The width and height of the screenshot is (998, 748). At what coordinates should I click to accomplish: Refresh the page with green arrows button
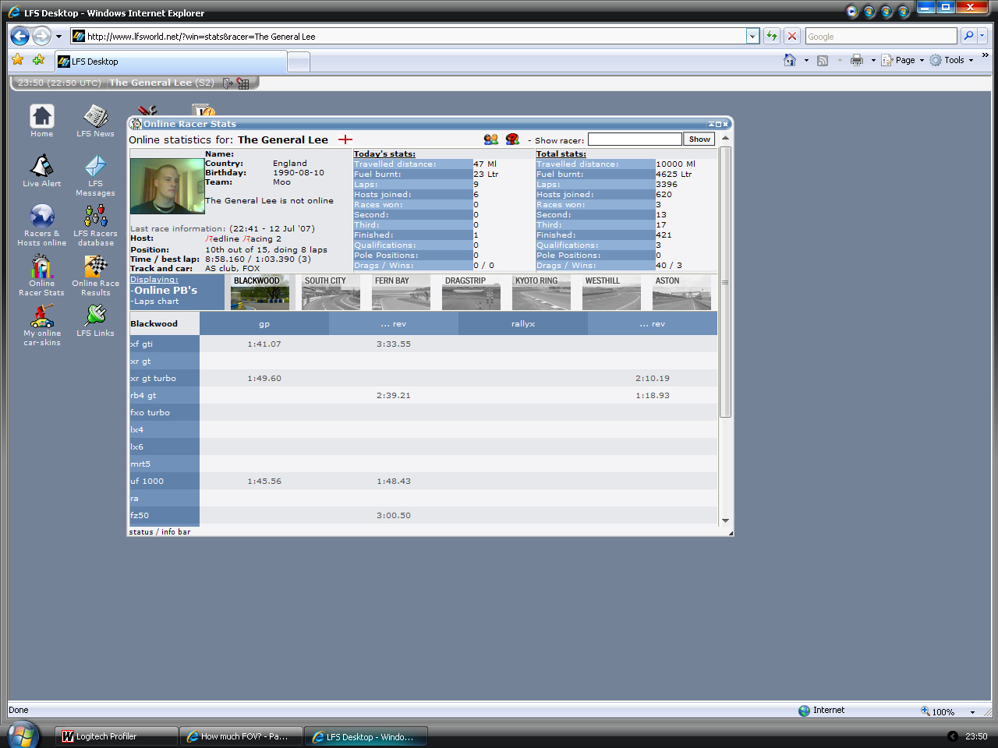(x=771, y=36)
